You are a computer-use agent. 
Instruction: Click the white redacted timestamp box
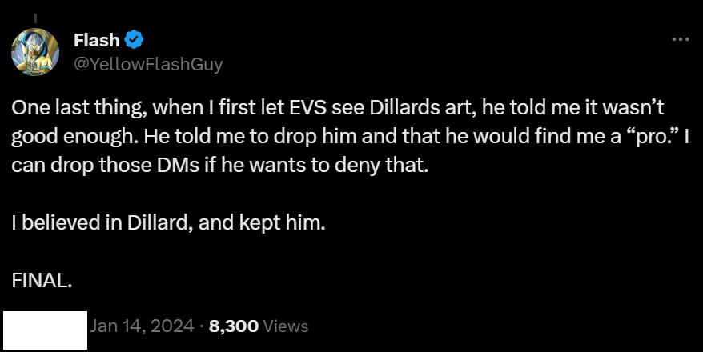[45, 330]
